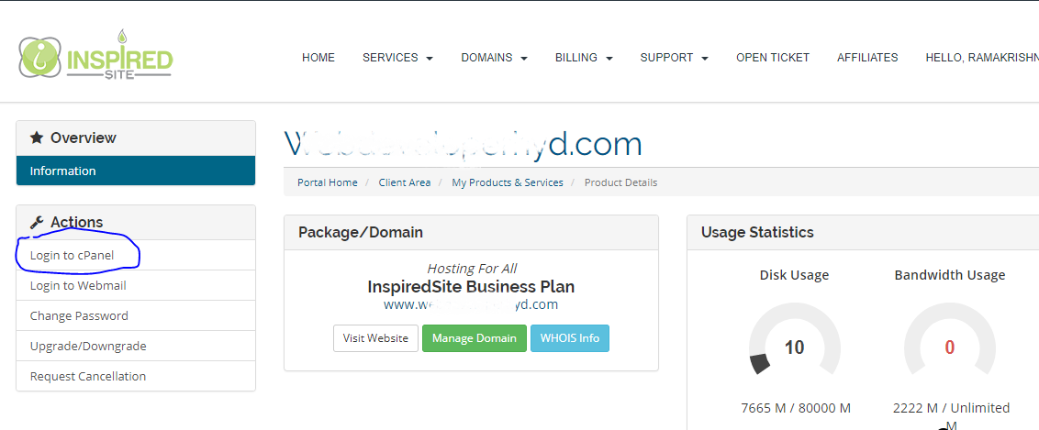The width and height of the screenshot is (1039, 430).
Task: Click the star icon next to Overview
Action: pyautogui.click(x=37, y=138)
